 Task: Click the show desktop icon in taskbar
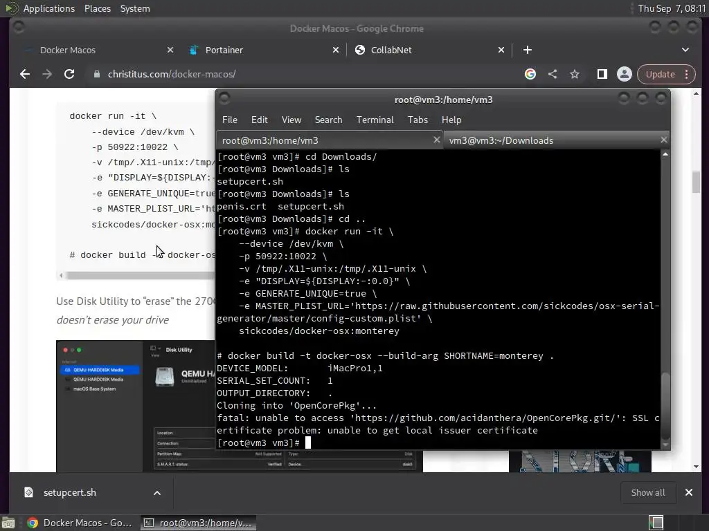[x=8, y=523]
